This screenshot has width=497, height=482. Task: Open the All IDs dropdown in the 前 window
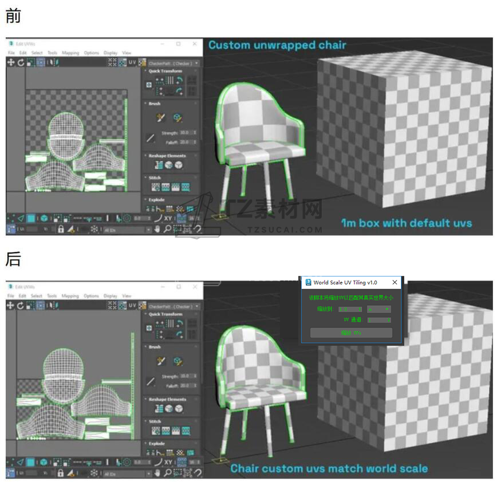[127, 230]
